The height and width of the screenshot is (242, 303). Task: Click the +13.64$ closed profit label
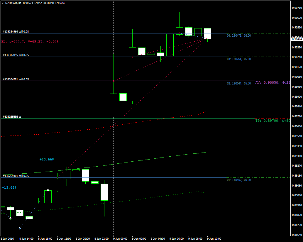pos(9,187)
